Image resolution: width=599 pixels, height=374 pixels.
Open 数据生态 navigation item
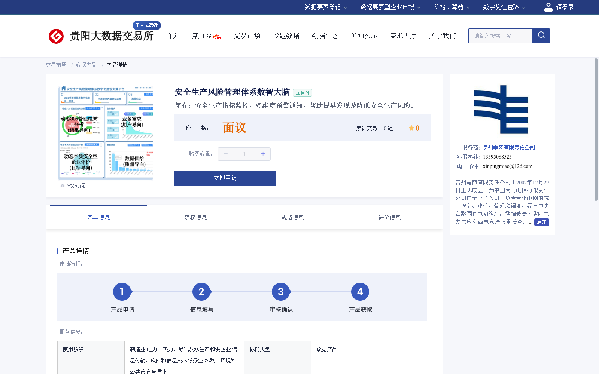tap(325, 36)
